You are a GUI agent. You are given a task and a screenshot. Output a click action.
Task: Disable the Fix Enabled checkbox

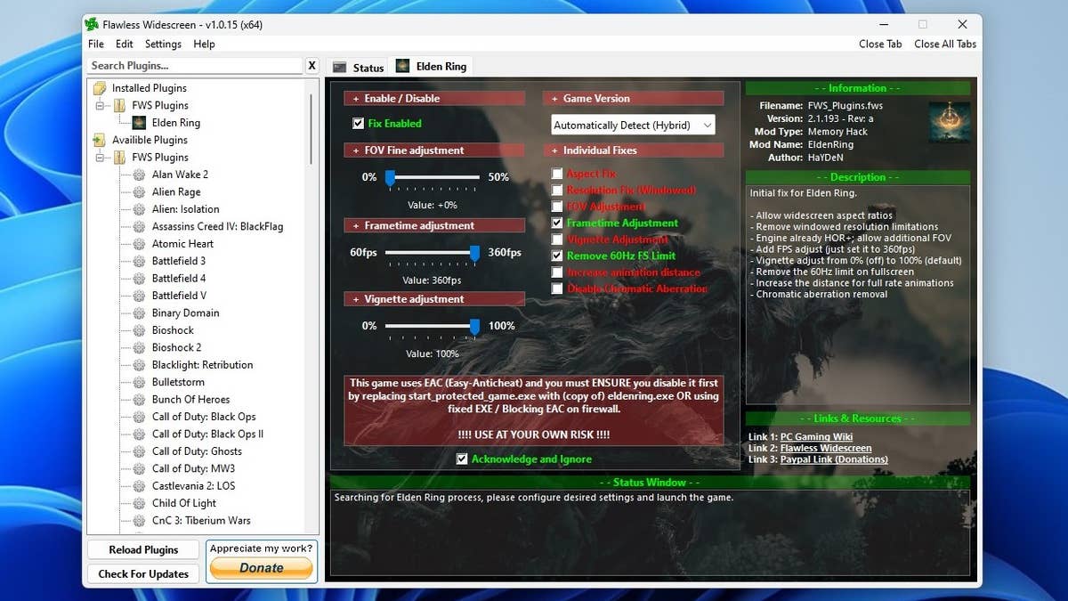pos(358,124)
